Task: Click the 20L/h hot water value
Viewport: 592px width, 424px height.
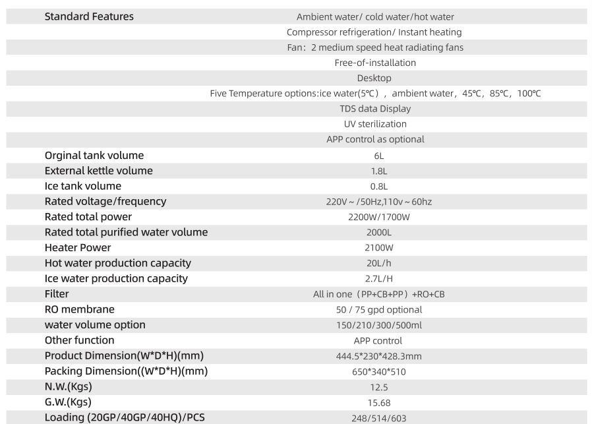Action: pyautogui.click(x=378, y=263)
